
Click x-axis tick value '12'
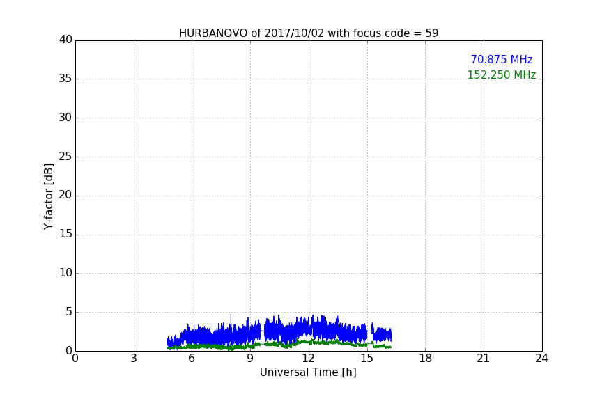(308, 359)
